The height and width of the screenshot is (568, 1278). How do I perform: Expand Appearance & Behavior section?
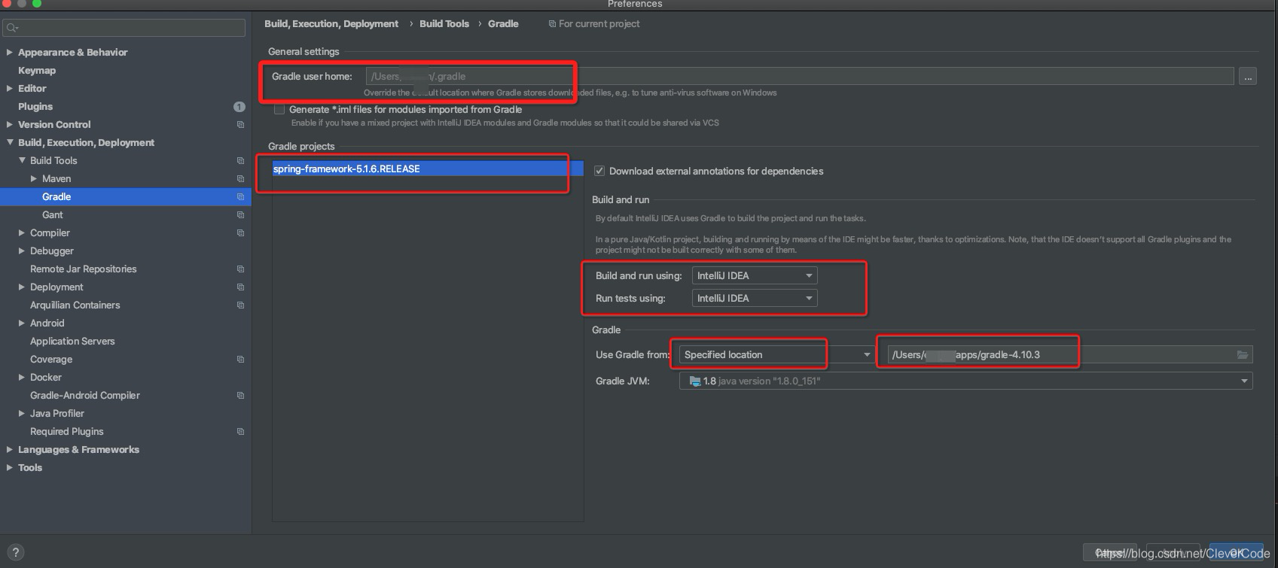(x=9, y=52)
